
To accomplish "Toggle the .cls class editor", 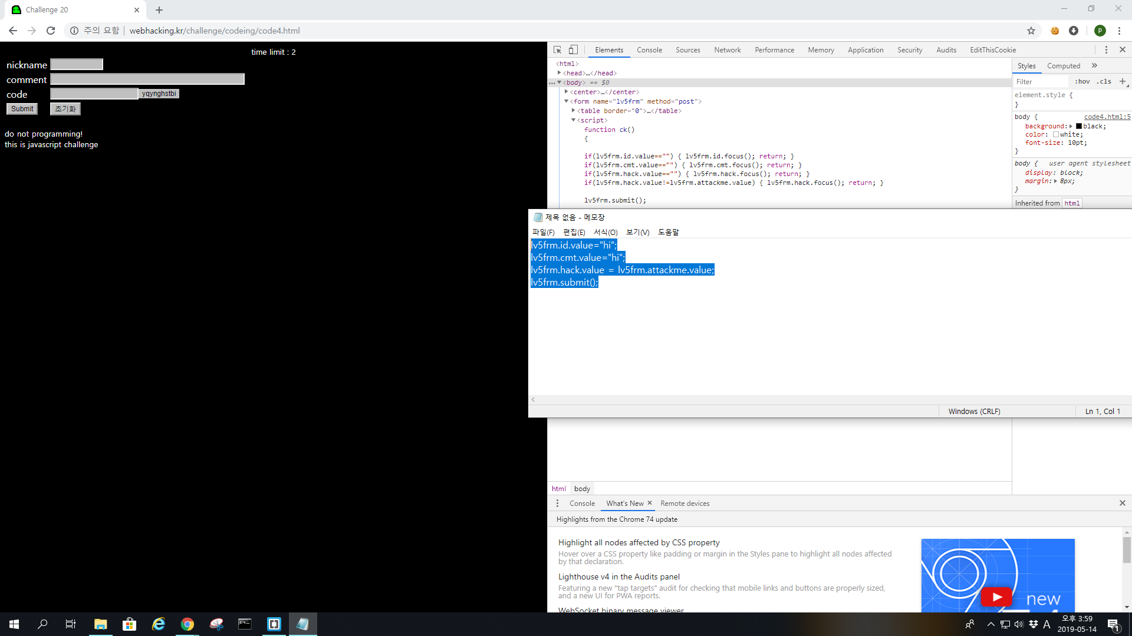I will (1104, 82).
